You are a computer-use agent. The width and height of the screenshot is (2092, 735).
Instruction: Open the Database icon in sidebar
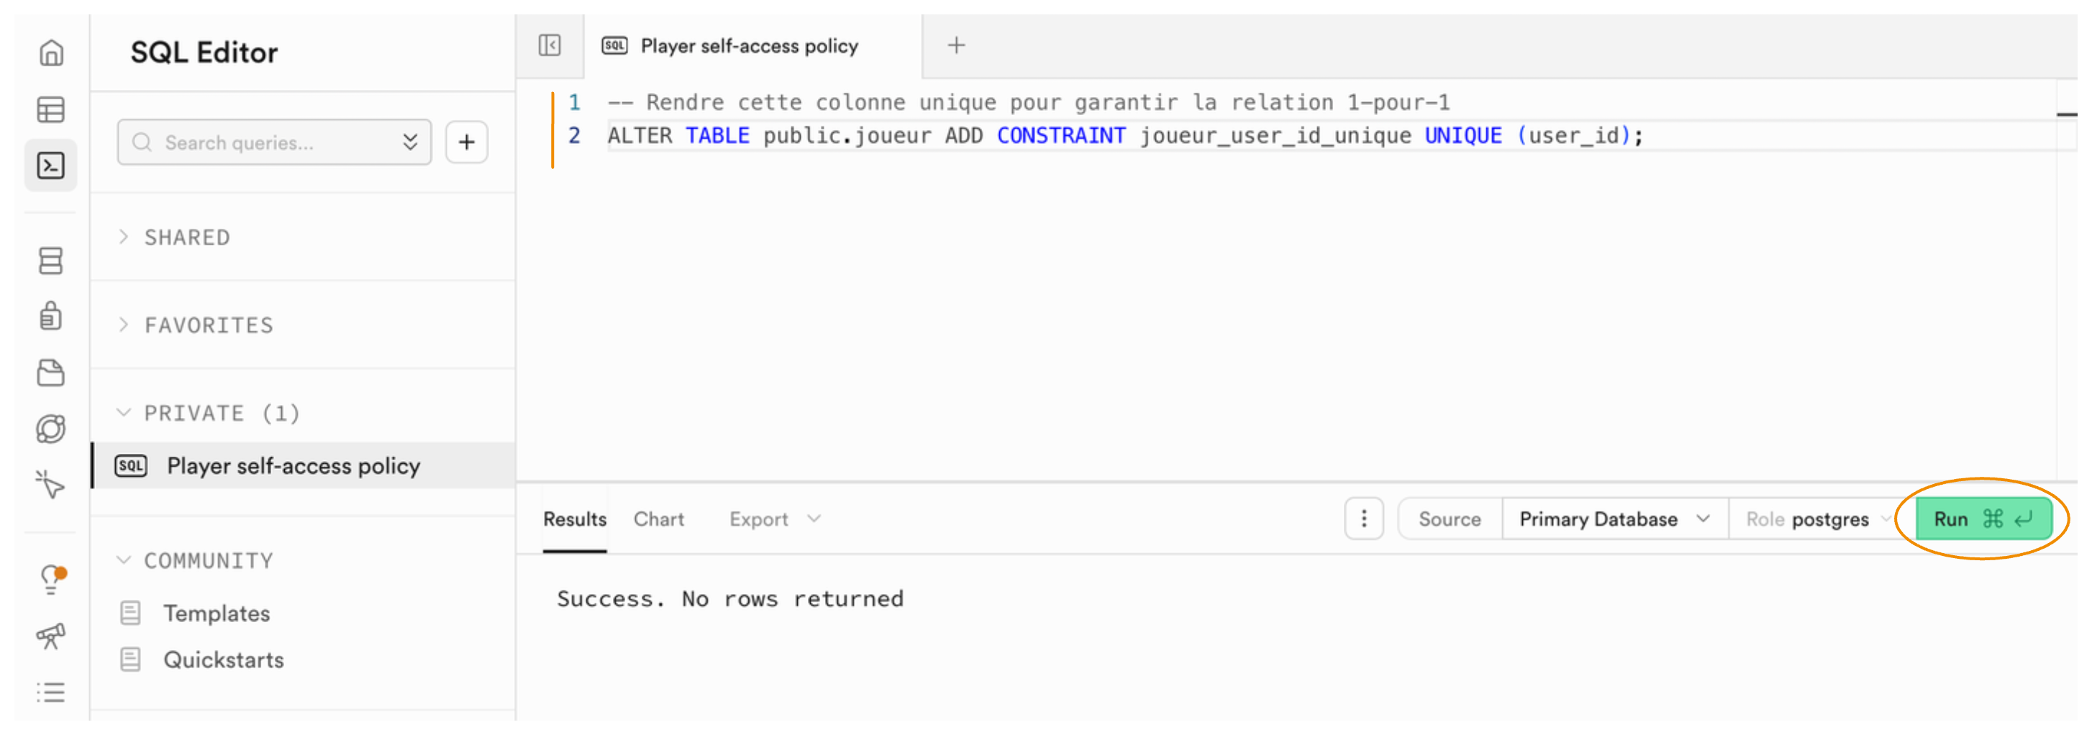coord(51,260)
